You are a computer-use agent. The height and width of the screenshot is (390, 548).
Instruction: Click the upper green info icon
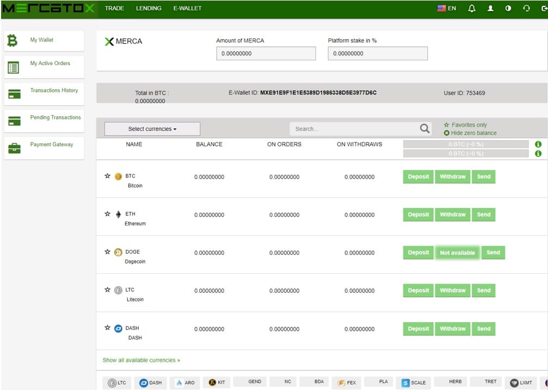click(x=538, y=144)
